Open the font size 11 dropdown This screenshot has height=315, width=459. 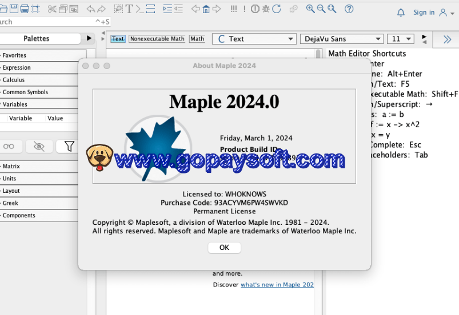[x=401, y=39]
